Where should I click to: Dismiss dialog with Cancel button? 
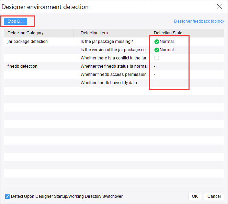(214, 196)
